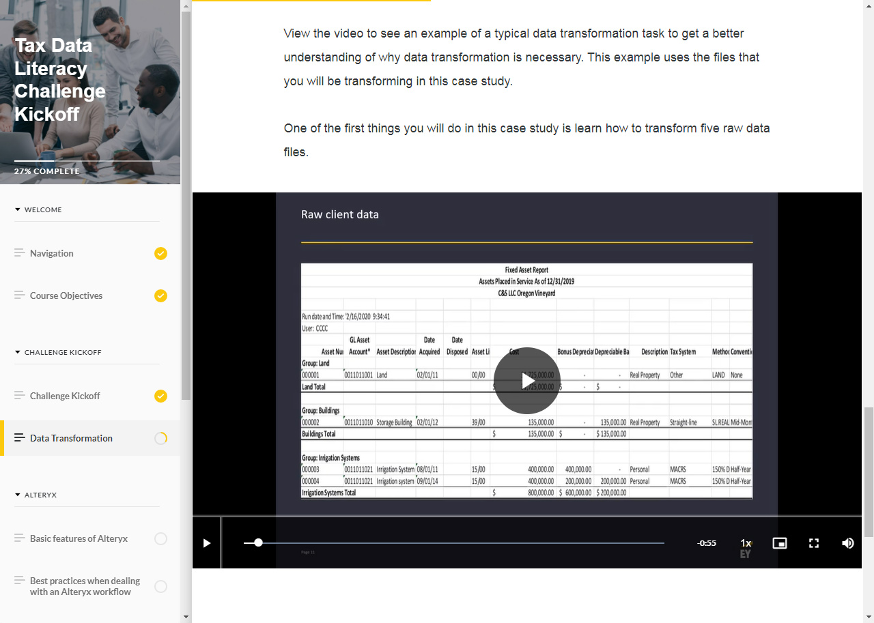The height and width of the screenshot is (623, 874).
Task: Open the Navigation lesson
Action: [x=90, y=253]
